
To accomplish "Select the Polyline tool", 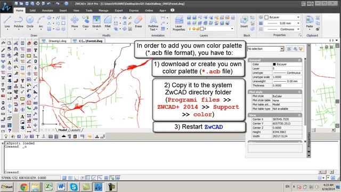I will [19, 21].
